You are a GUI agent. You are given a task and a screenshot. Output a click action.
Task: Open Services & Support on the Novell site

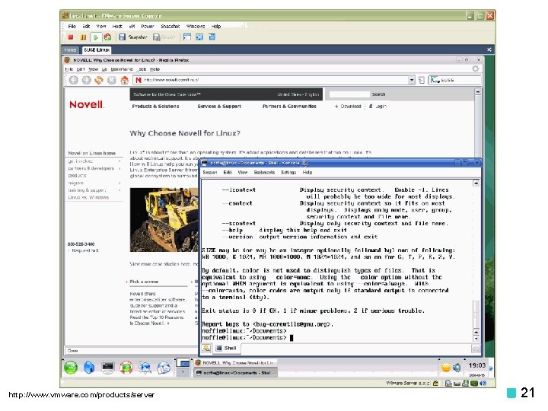[x=219, y=107]
